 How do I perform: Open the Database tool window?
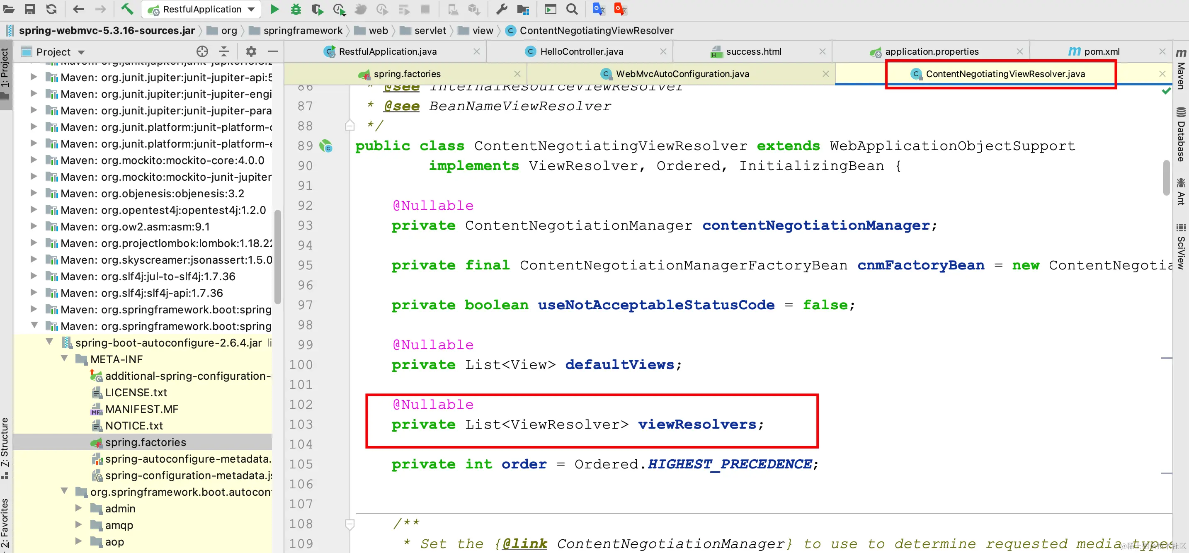(1181, 134)
